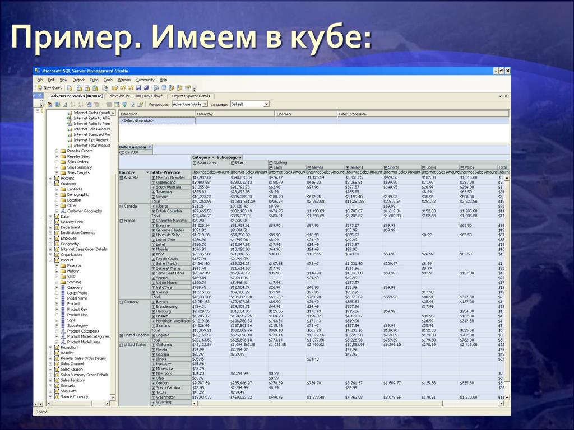Open the Category header dropdown arrow
Image resolution: width=574 pixels, height=430 pixels.
(x=213, y=157)
